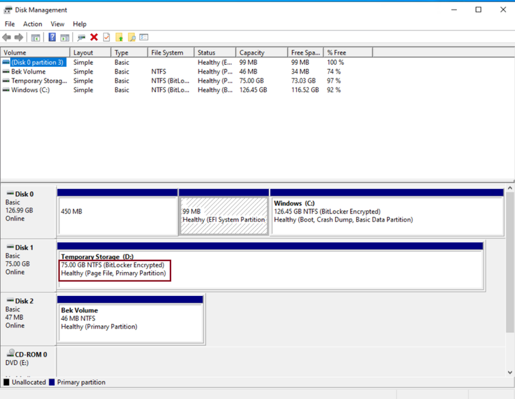515x399 pixels.
Task: Click the folder with green up arrow icon
Action: click(119, 38)
